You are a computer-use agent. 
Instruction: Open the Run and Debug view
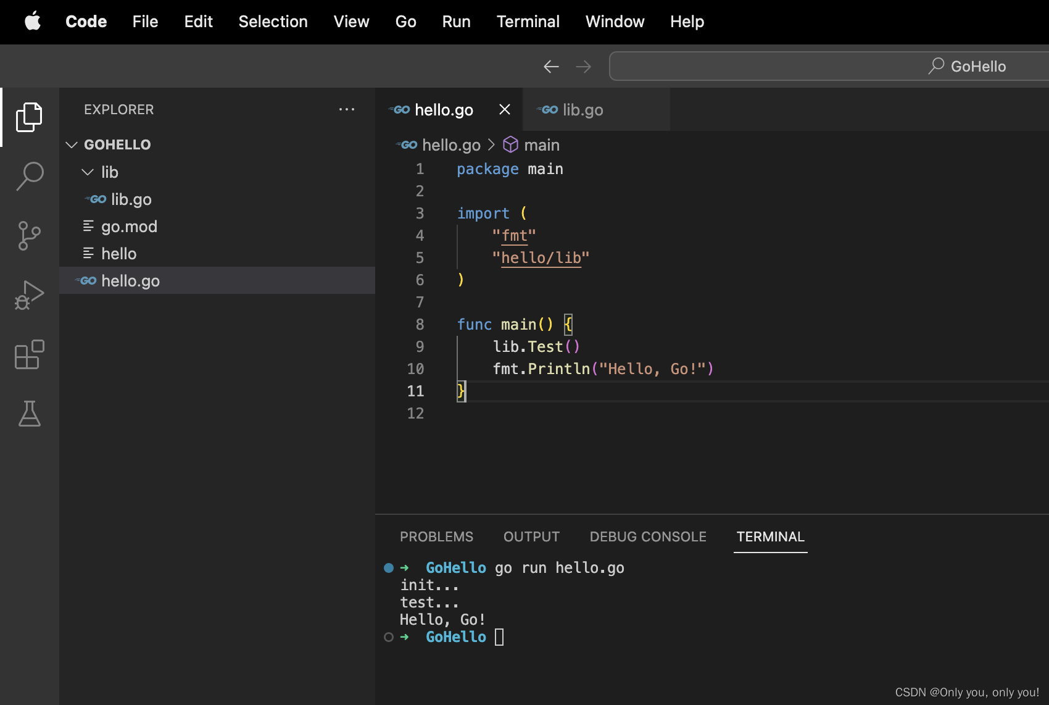point(29,295)
